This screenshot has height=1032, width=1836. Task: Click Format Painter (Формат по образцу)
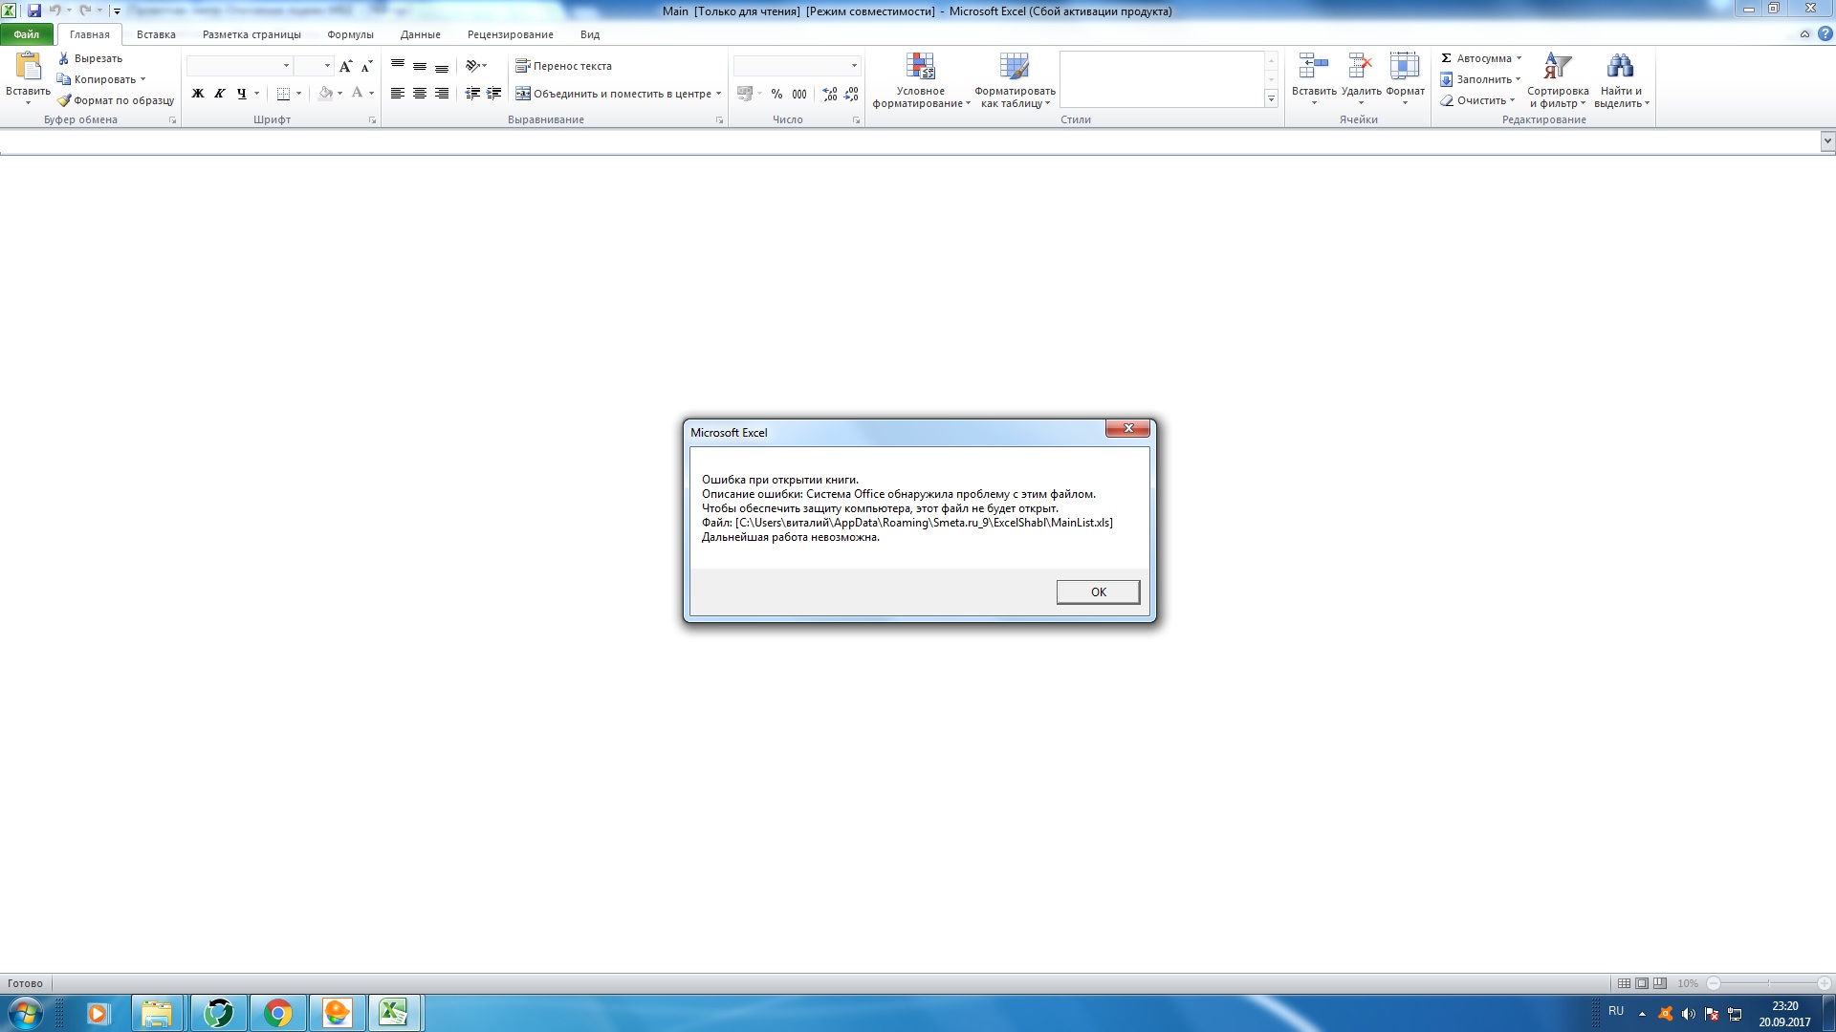(116, 100)
